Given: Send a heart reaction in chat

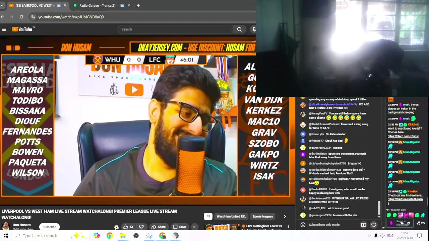Looking at the screenshot, I should pos(374,225).
